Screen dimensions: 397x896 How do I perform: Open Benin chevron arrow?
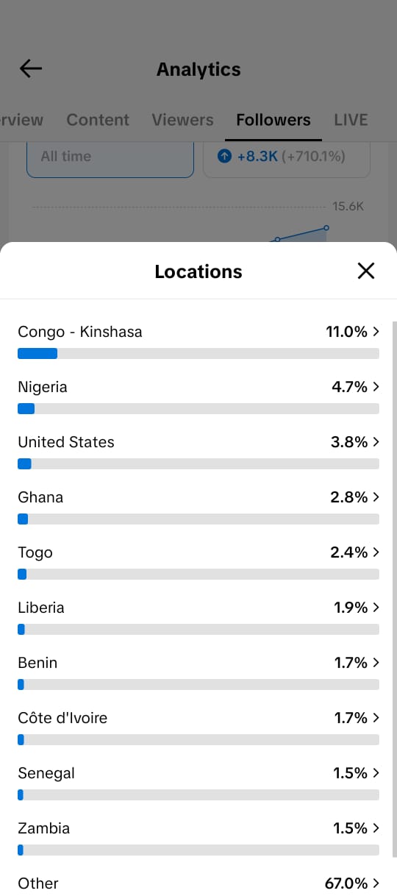click(376, 663)
